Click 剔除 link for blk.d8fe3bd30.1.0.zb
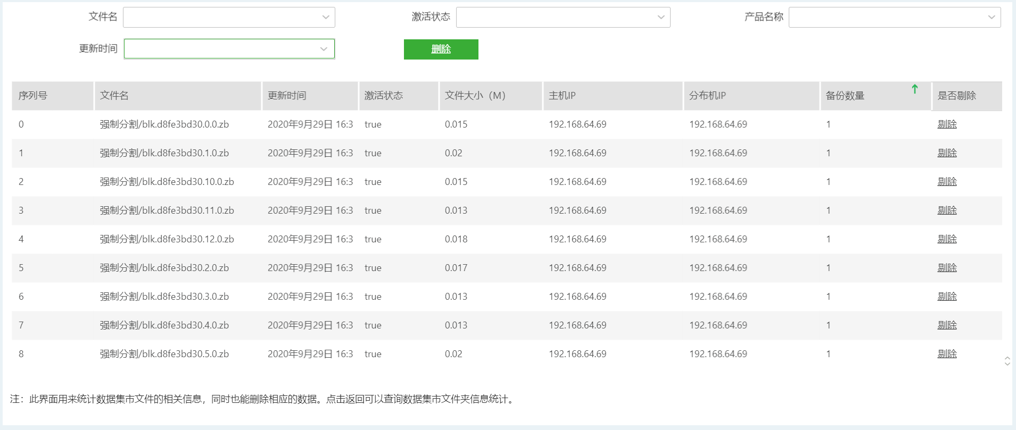This screenshot has width=1016, height=430. [x=947, y=153]
